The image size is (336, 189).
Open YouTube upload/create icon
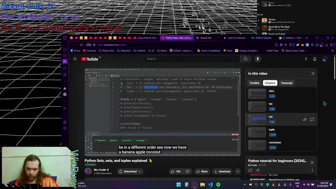coord(306,59)
